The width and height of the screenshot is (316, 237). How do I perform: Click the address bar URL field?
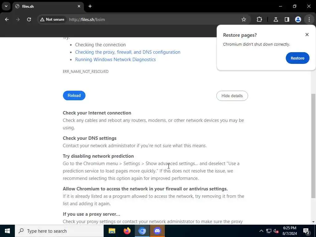(153, 19)
